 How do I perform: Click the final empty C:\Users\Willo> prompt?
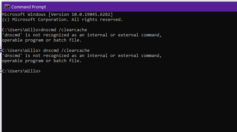tap(21, 71)
